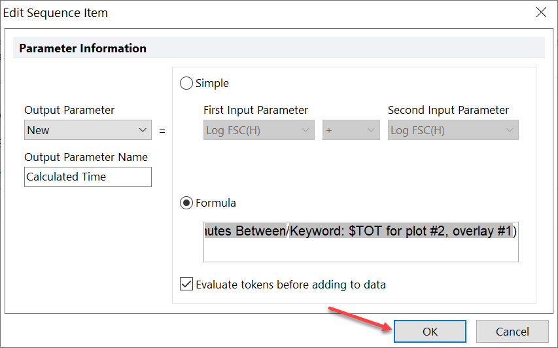Click the Output Parameter Name label
Screen dimensions: 558x348
click(86, 157)
